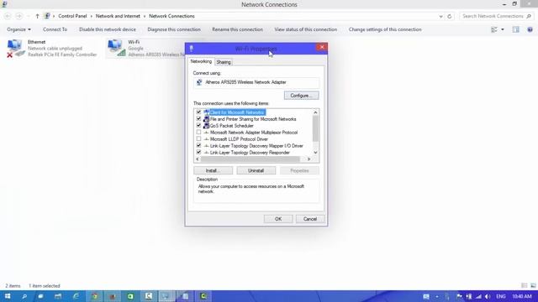The height and width of the screenshot is (302, 538).
Task: Show the preview pane icon
Action: click(515, 30)
